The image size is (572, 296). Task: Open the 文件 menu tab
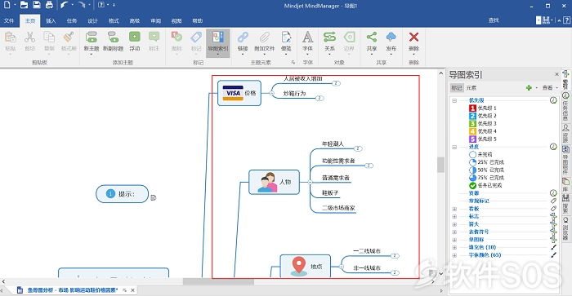(9, 20)
